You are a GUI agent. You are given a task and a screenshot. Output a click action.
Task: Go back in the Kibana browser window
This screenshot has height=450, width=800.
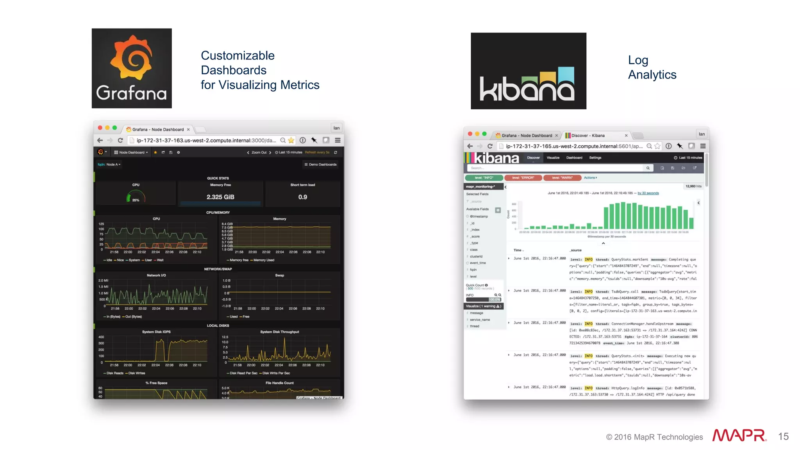[470, 146]
